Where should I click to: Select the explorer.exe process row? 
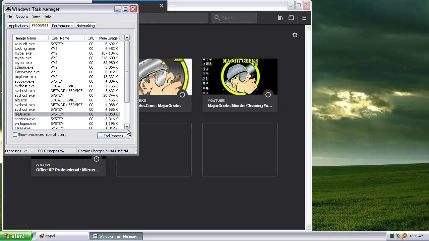[66, 77]
